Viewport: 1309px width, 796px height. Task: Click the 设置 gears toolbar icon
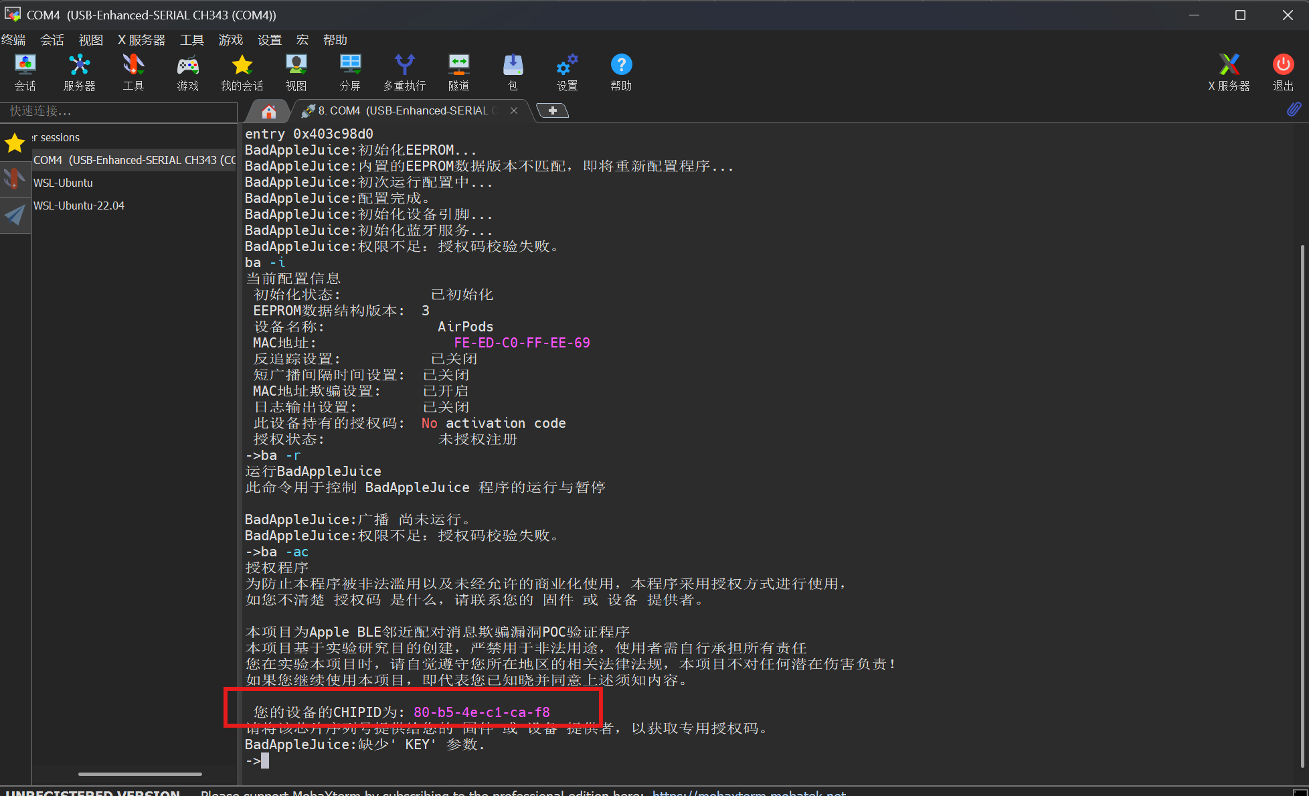[567, 72]
